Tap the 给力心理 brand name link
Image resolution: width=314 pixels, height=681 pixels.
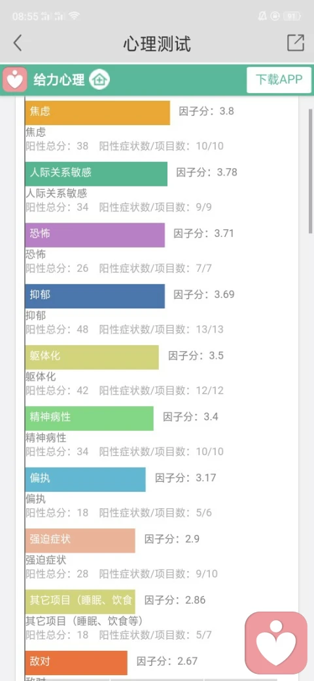click(x=59, y=80)
